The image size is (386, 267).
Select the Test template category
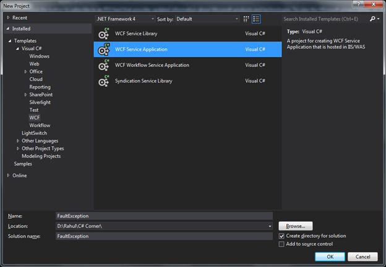(x=34, y=110)
